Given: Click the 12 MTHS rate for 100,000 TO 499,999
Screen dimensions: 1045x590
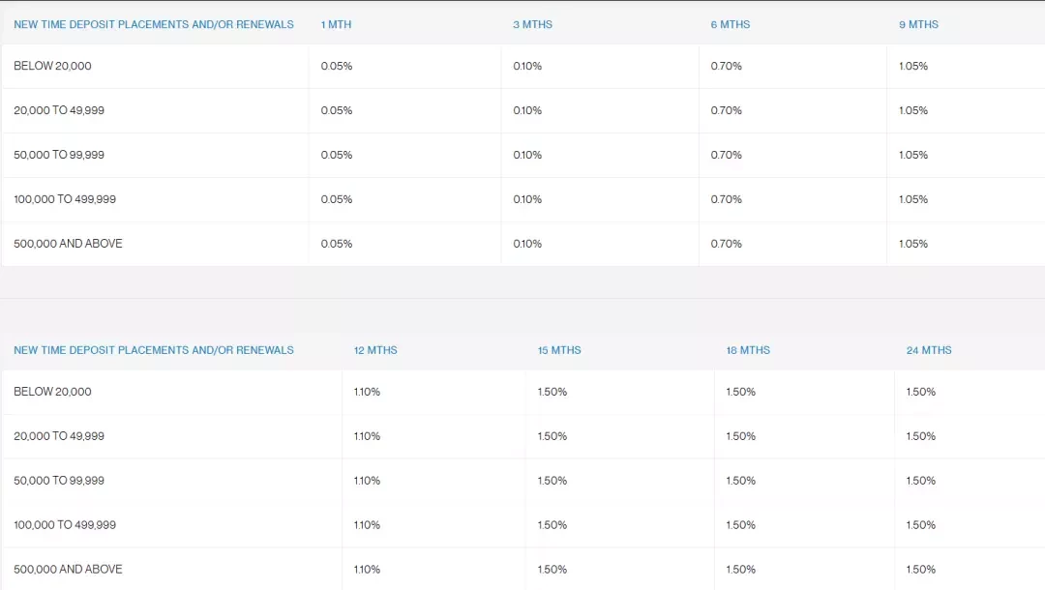Looking at the screenshot, I should point(367,525).
